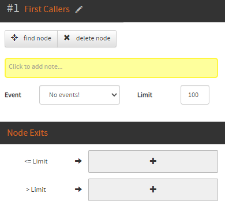Click the find node button label
The width and height of the screenshot is (225, 219).
click(37, 38)
